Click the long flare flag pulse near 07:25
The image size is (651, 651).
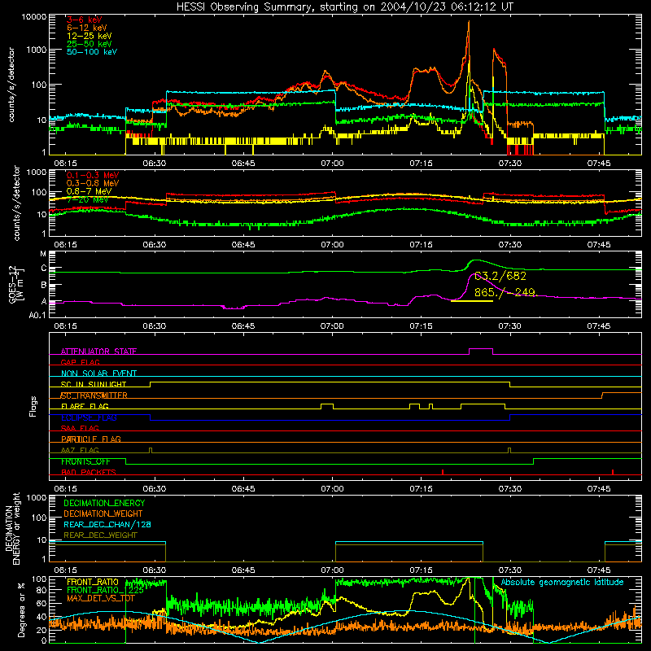(x=483, y=404)
